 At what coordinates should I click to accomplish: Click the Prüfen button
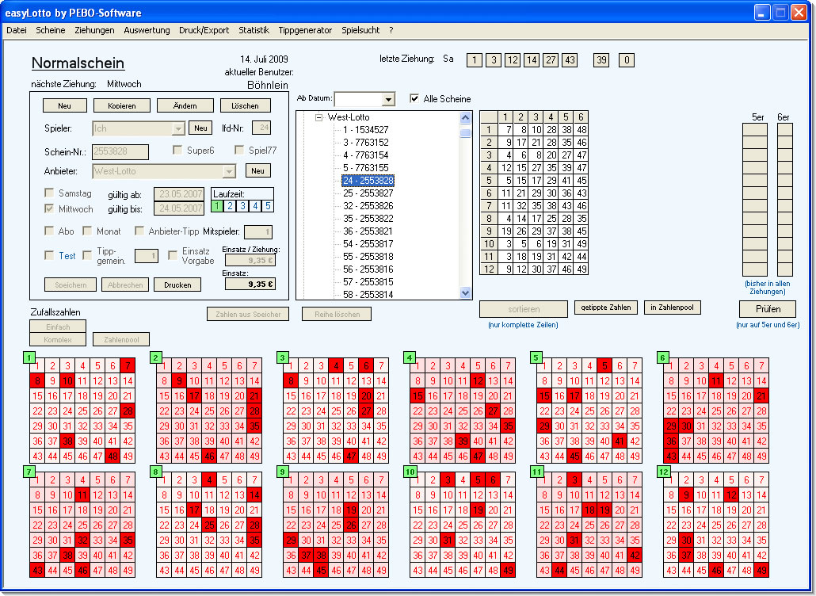coord(768,309)
